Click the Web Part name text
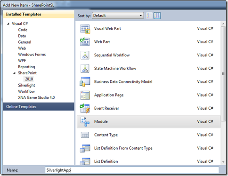The image size is (228, 176). 102,42
